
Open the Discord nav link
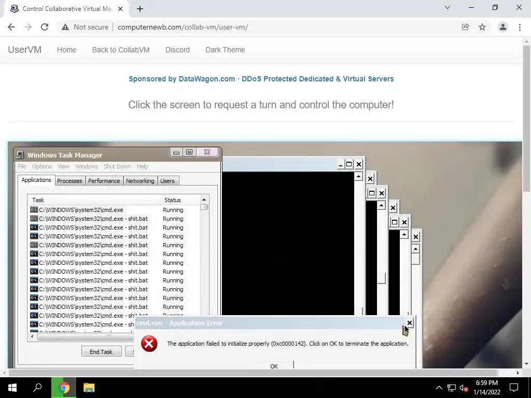(177, 50)
